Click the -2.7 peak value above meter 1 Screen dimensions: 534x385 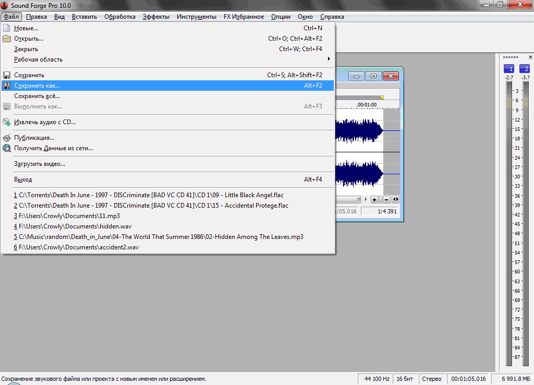coord(509,78)
